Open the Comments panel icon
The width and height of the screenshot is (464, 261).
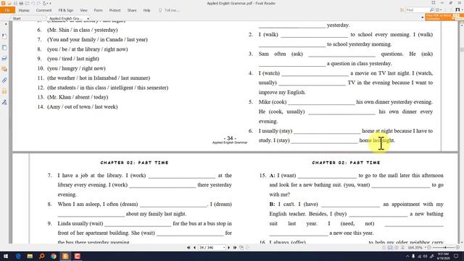coord(4,70)
